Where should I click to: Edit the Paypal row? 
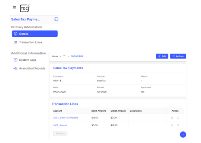[x=172, y=125]
